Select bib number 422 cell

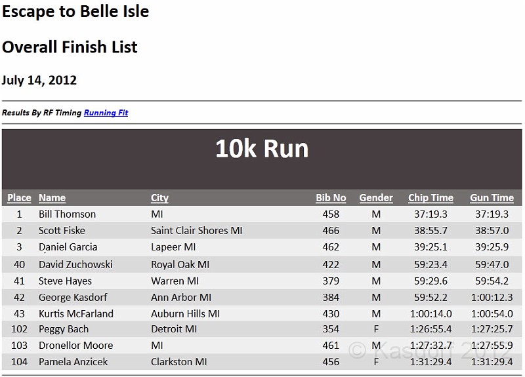pyautogui.click(x=331, y=264)
